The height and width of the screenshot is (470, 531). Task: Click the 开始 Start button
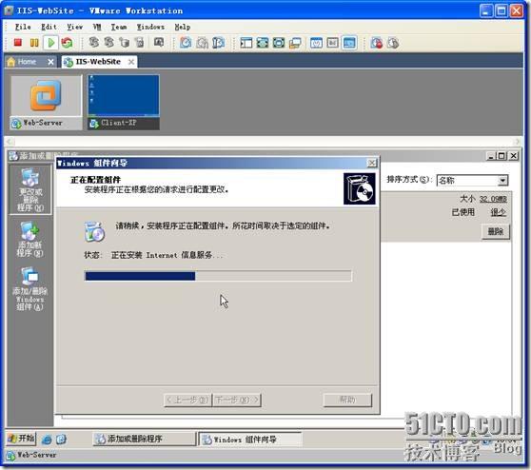pyautogui.click(x=21, y=439)
